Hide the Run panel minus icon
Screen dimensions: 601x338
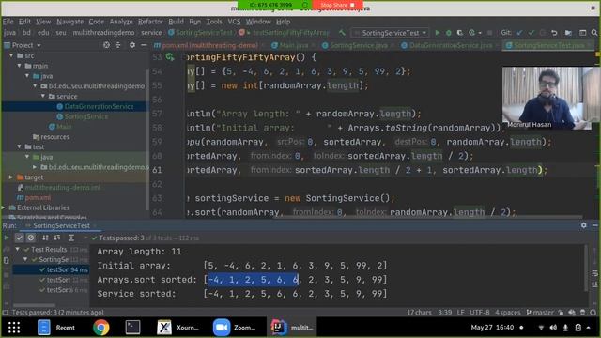coord(594,225)
